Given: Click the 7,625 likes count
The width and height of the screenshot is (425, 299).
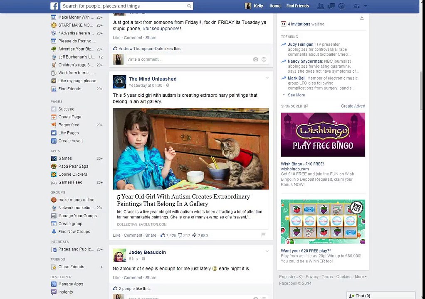Looking at the screenshot, I should 168,235.
